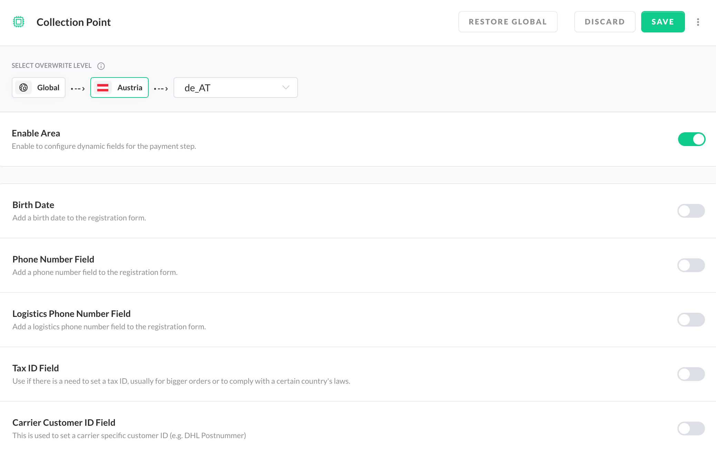Click the Collection Point chip icon
This screenshot has width=716, height=454.
click(x=19, y=22)
